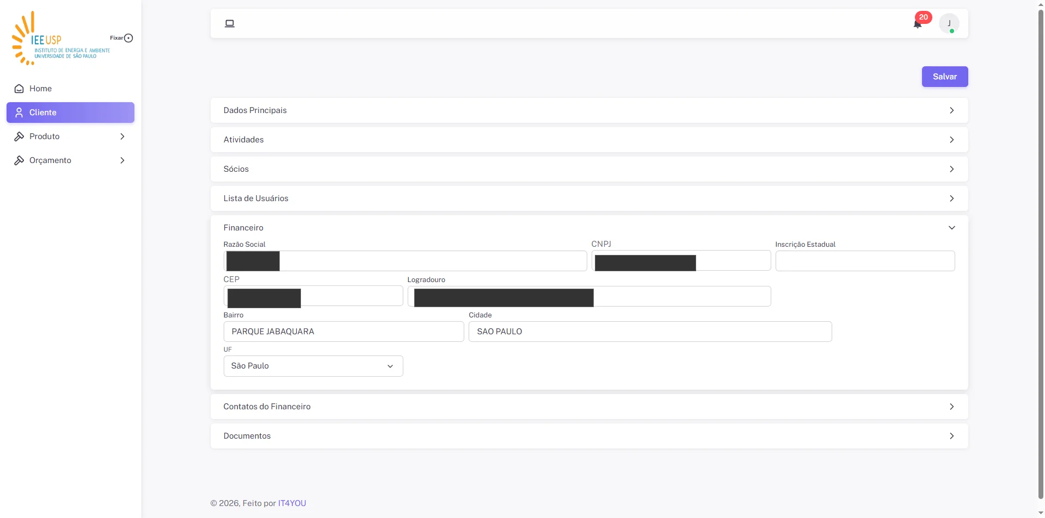This screenshot has width=1045, height=518.
Task: Expand the Atividades section
Action: pos(589,140)
